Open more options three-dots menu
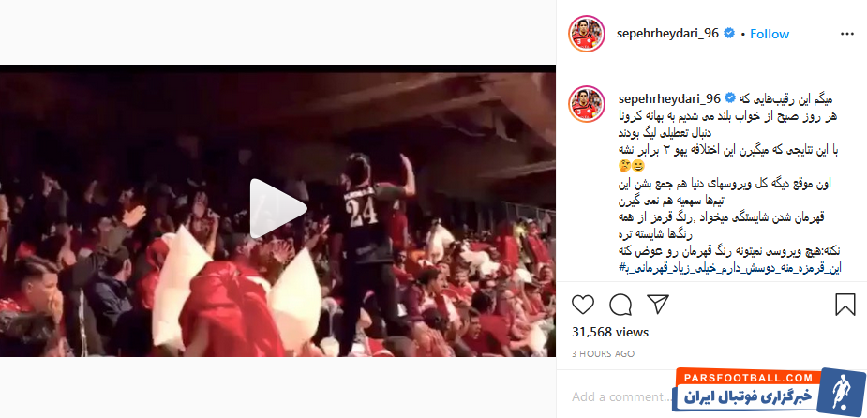 coord(847,34)
